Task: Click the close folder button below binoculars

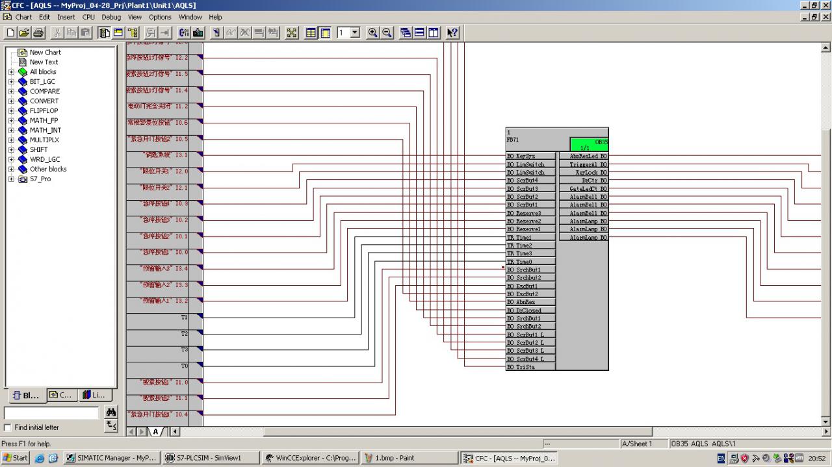Action: pos(111,426)
